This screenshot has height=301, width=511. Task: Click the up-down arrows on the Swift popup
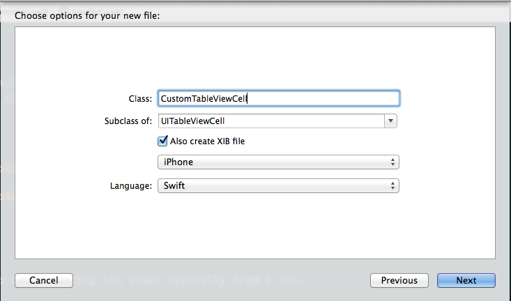[393, 186]
